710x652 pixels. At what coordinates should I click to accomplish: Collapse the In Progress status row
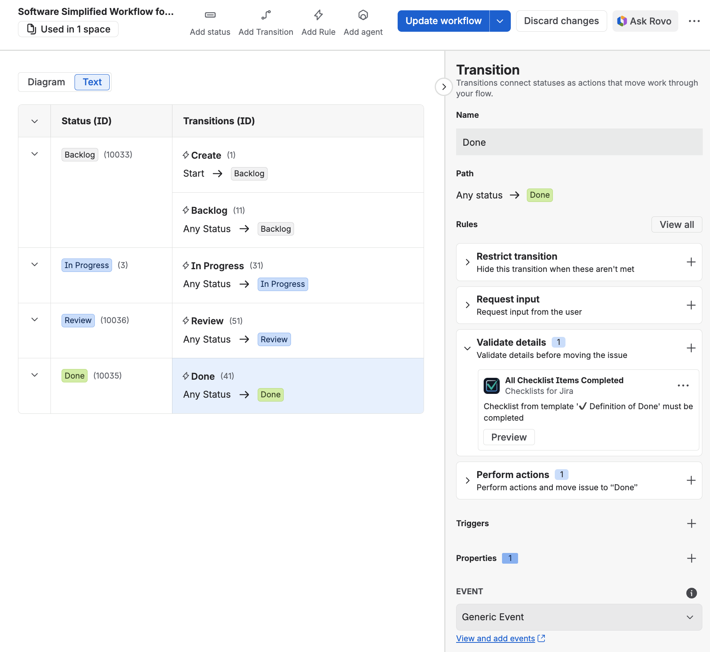tap(34, 264)
